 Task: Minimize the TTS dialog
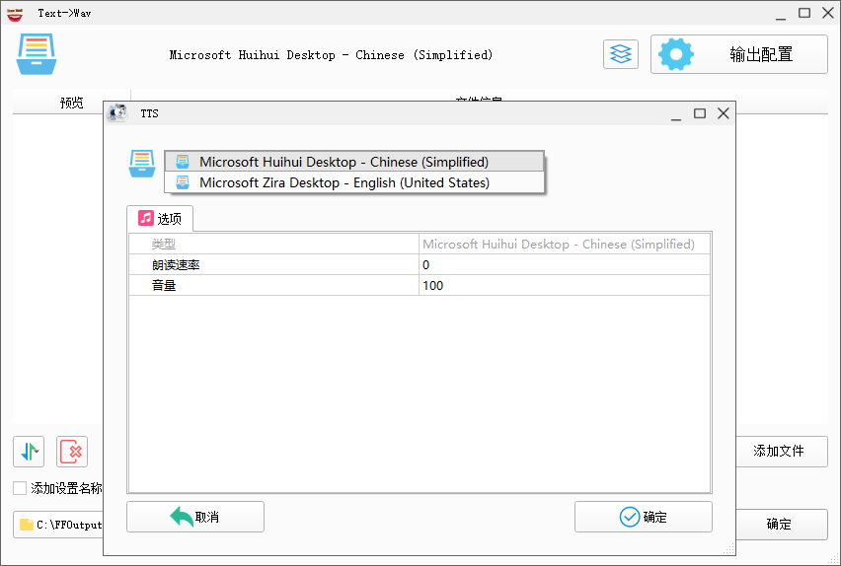(676, 113)
